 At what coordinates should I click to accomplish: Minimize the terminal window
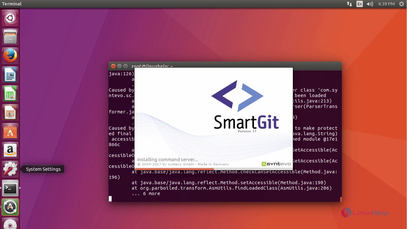[x=119, y=66]
